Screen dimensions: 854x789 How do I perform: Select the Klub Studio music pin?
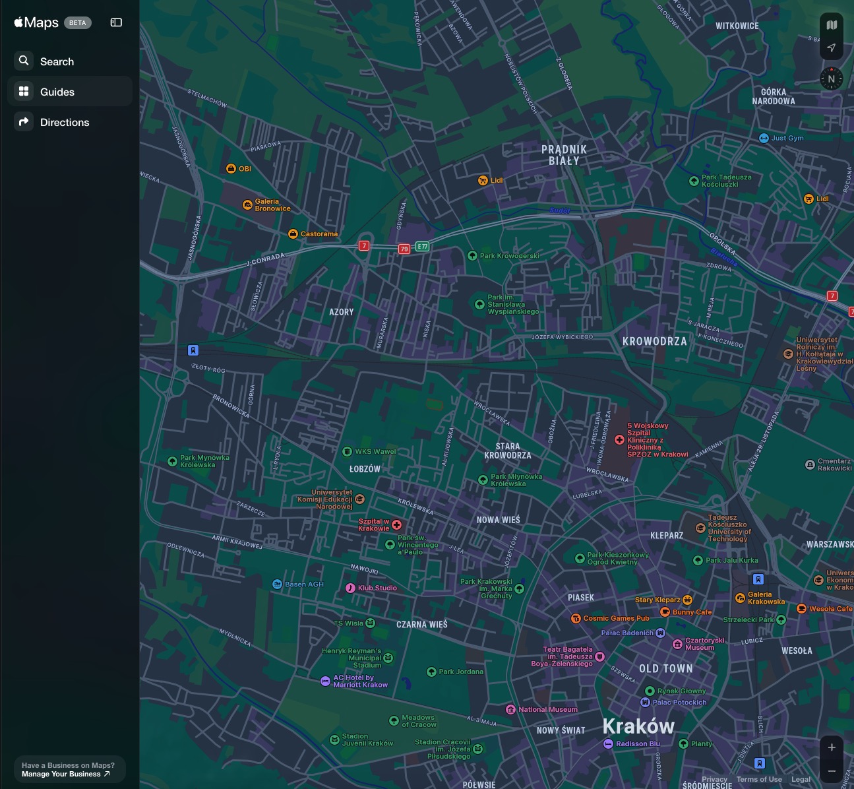(350, 588)
